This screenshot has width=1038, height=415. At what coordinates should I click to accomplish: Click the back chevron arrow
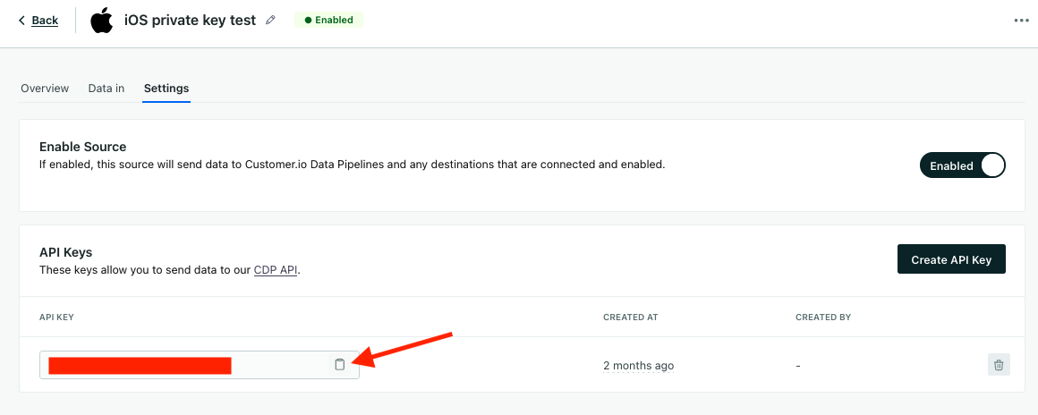point(22,21)
